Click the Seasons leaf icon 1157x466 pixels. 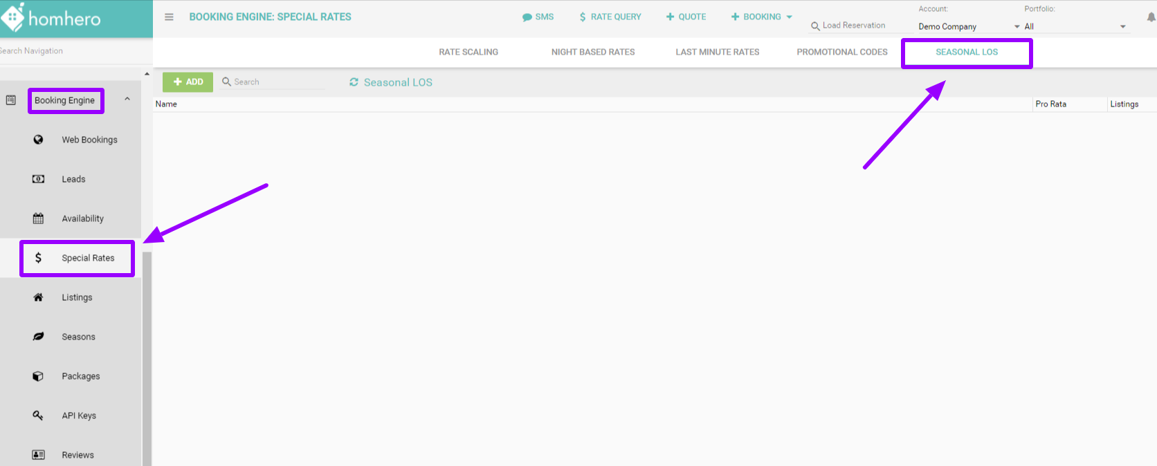[38, 337]
